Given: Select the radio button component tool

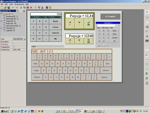Looking at the screenshot, I should (147, 69).
